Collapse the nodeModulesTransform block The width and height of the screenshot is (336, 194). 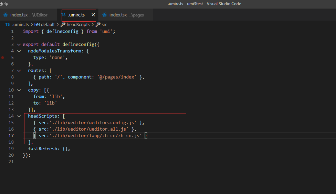tap(19, 51)
